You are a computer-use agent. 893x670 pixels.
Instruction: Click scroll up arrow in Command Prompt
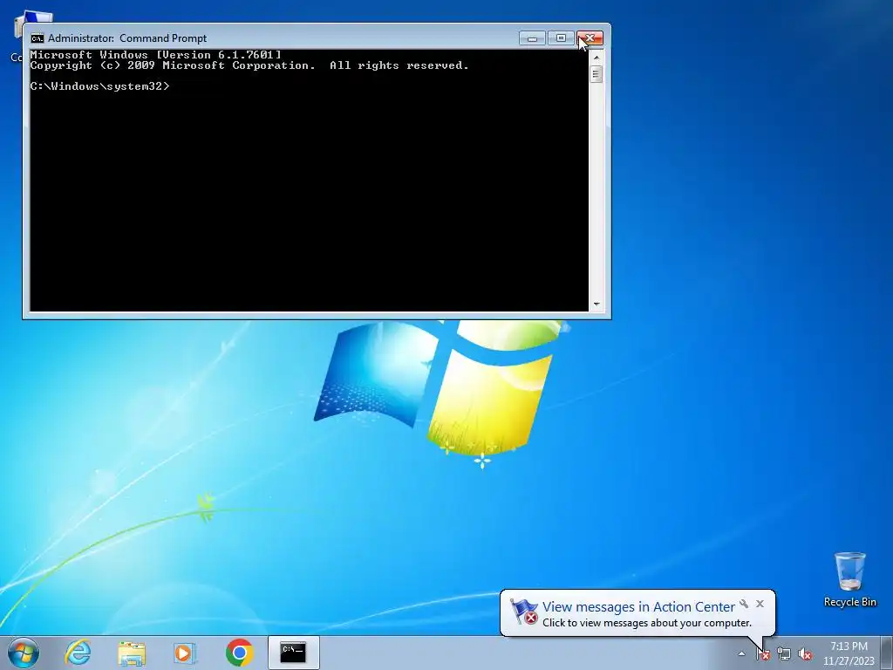point(596,57)
